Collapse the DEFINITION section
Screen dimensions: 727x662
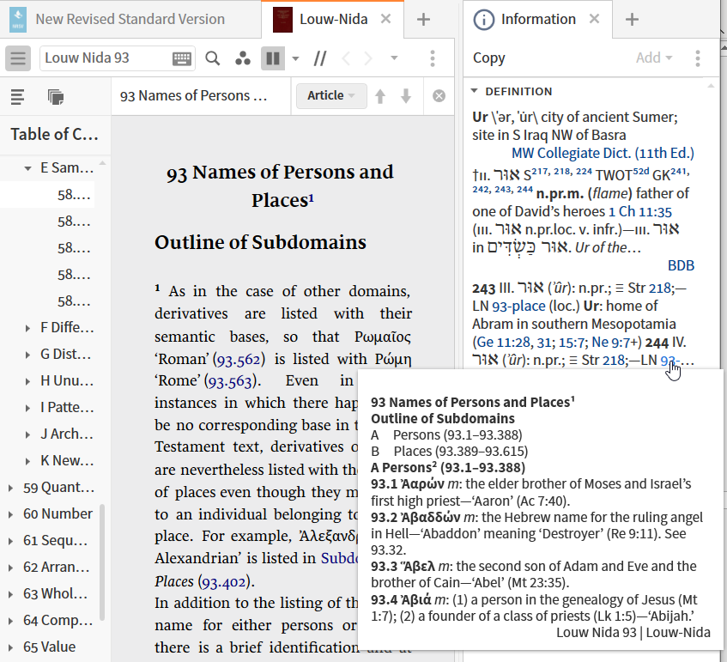pyautogui.click(x=475, y=91)
